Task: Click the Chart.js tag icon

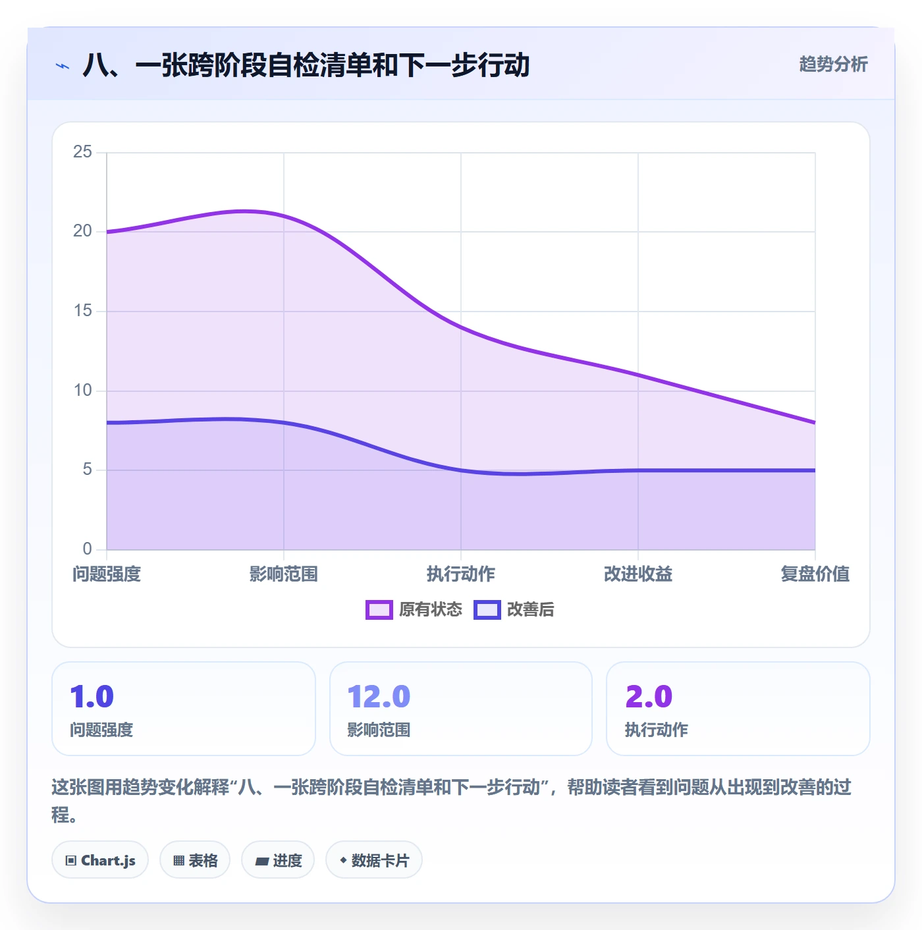Action: pos(71,860)
